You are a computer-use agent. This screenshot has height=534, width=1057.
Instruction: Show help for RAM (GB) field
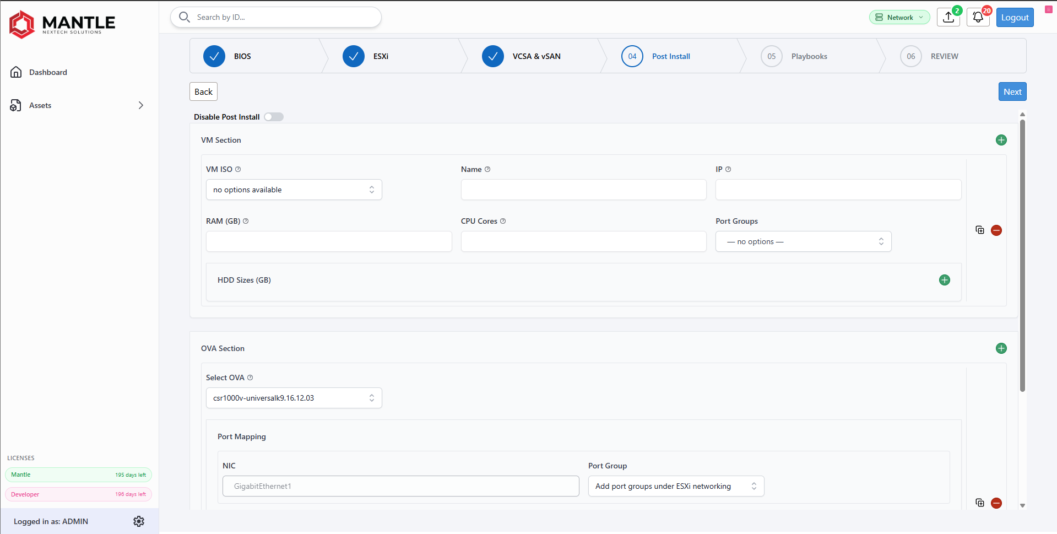click(246, 221)
